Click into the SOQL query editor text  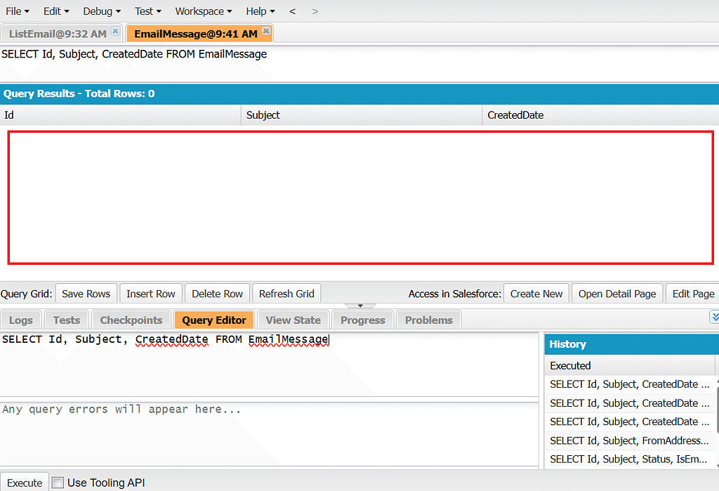(269, 365)
